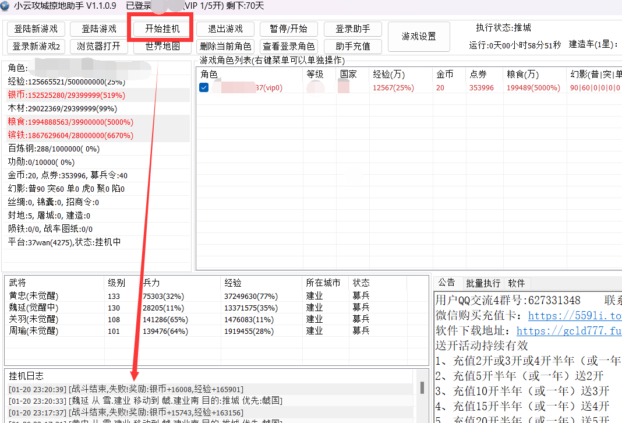Click the app icon in title bar
The height and width of the screenshot is (423, 622).
[x=6, y=6]
